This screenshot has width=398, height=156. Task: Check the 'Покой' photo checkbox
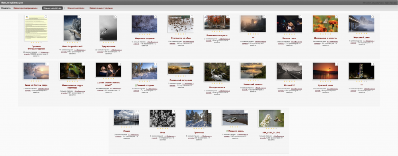pyautogui.click(x=138, y=111)
